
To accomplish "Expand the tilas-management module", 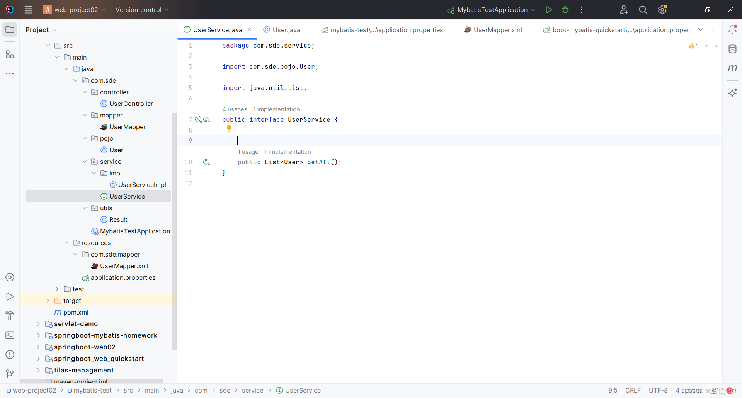I will [x=39, y=370].
